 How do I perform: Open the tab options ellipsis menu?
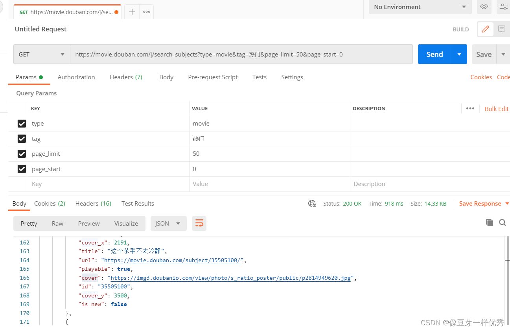point(146,12)
